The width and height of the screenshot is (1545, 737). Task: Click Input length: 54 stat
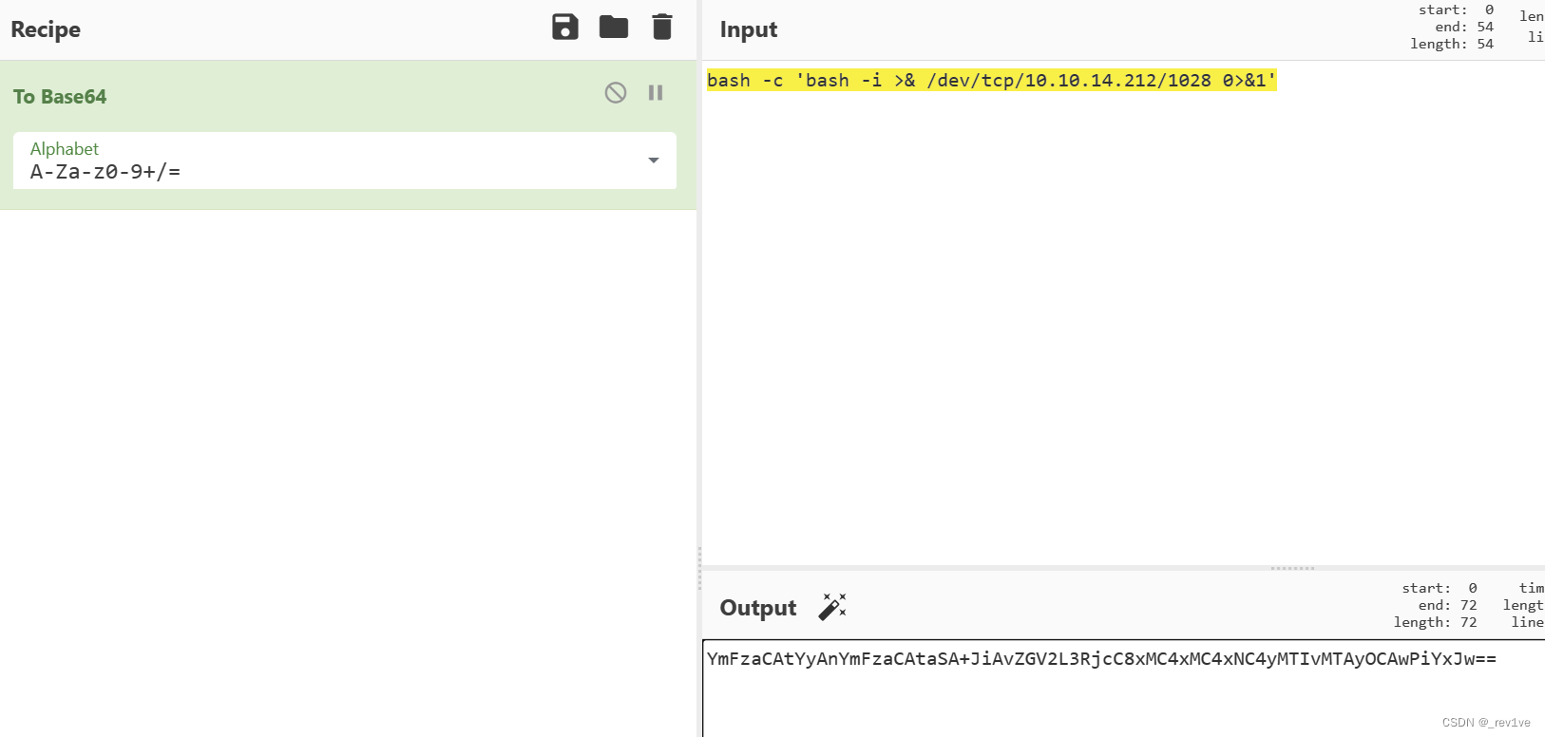click(x=1452, y=44)
